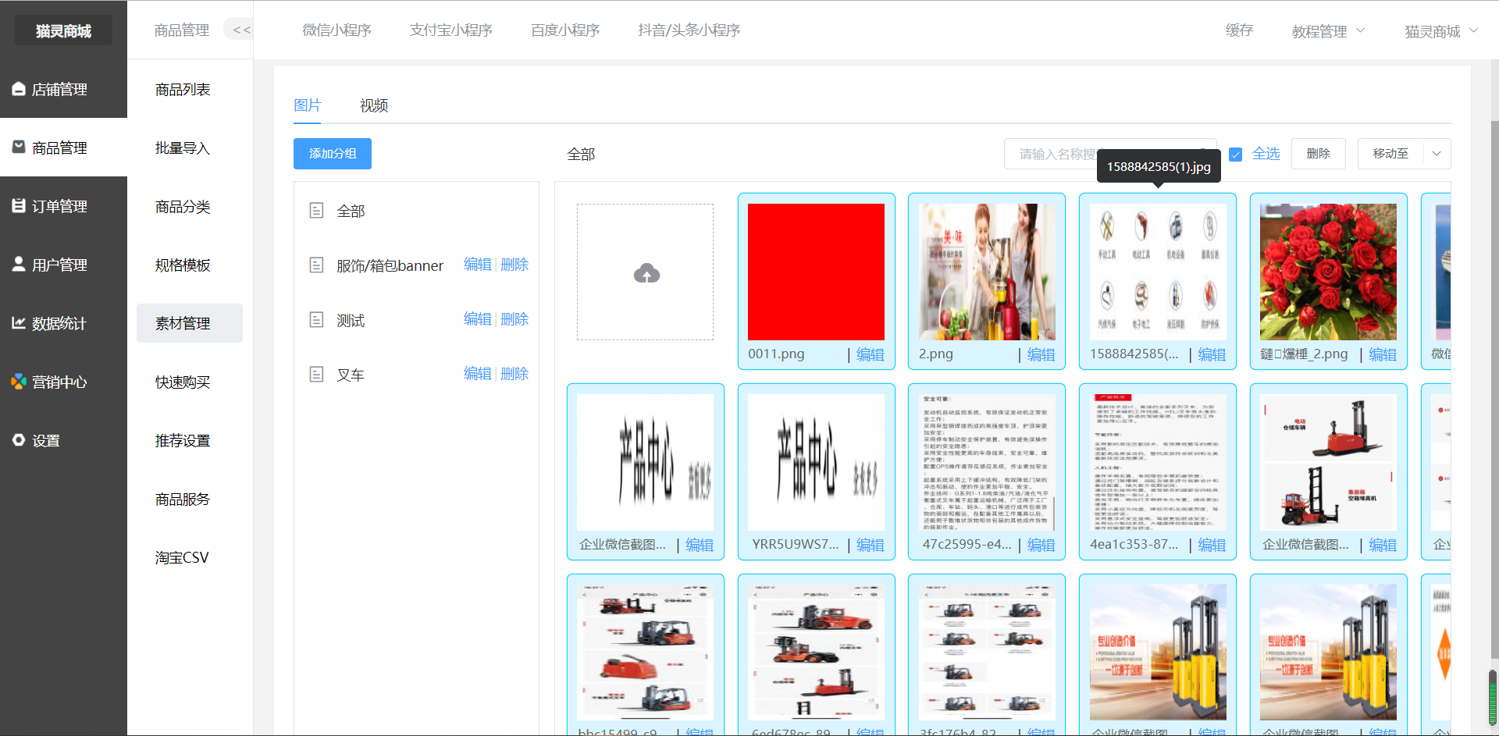Click 编辑 under 47c25995-e4 image
Screen dimensions: 1499x736
click(x=1041, y=545)
